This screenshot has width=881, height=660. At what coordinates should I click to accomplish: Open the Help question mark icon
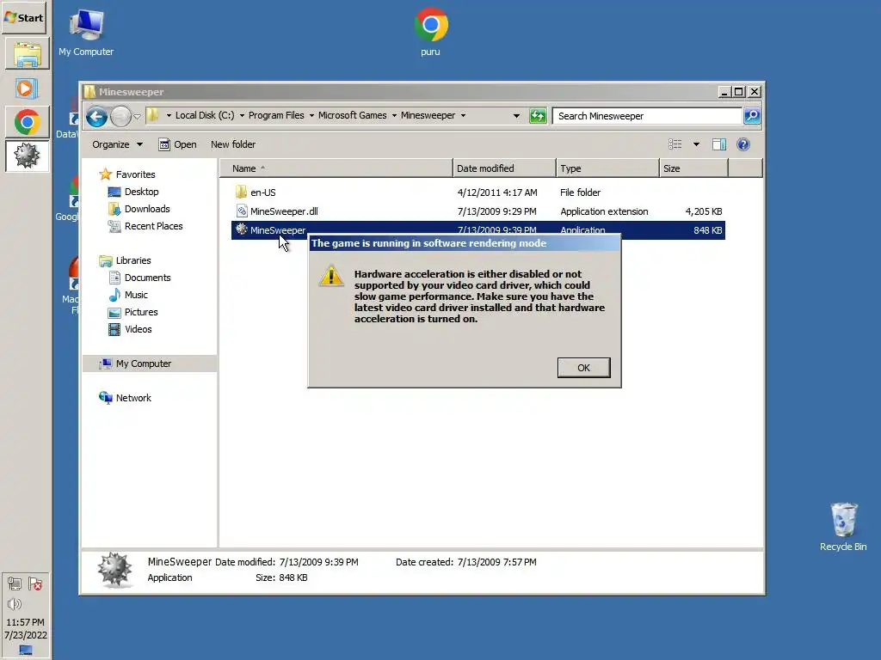point(742,144)
